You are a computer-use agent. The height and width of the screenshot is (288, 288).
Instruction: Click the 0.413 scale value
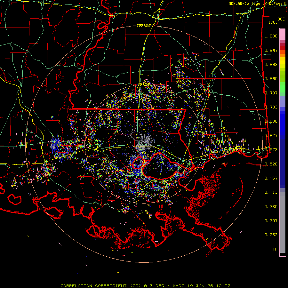[271, 192]
